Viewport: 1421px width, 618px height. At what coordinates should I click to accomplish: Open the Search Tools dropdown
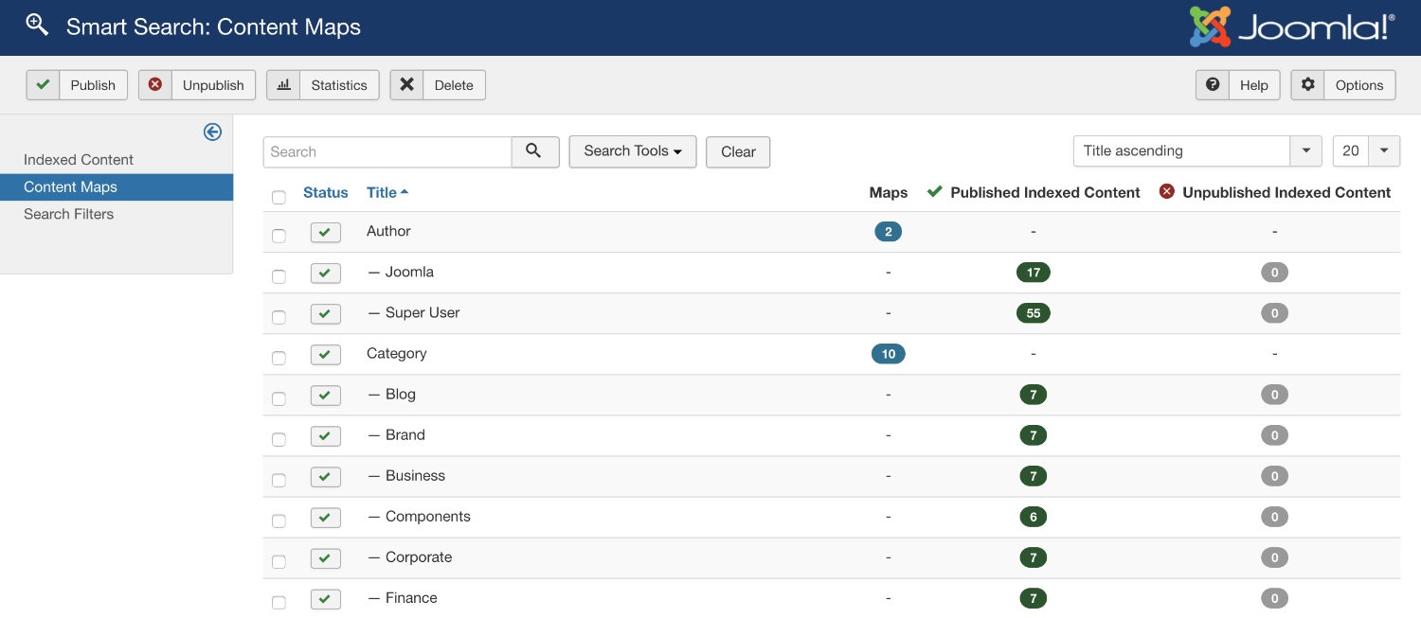[632, 151]
